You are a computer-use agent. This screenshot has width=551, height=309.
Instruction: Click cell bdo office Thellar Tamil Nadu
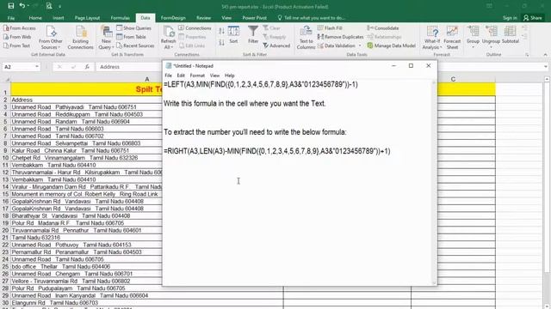point(86,267)
